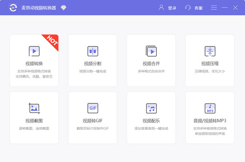Open the hamburger menu
Viewport: 245px width, 162px height.
point(214,8)
